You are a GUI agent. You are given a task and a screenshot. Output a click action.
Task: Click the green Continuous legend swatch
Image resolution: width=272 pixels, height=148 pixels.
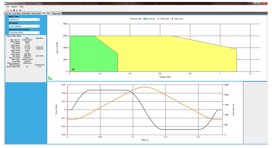pyautogui.click(x=145, y=19)
